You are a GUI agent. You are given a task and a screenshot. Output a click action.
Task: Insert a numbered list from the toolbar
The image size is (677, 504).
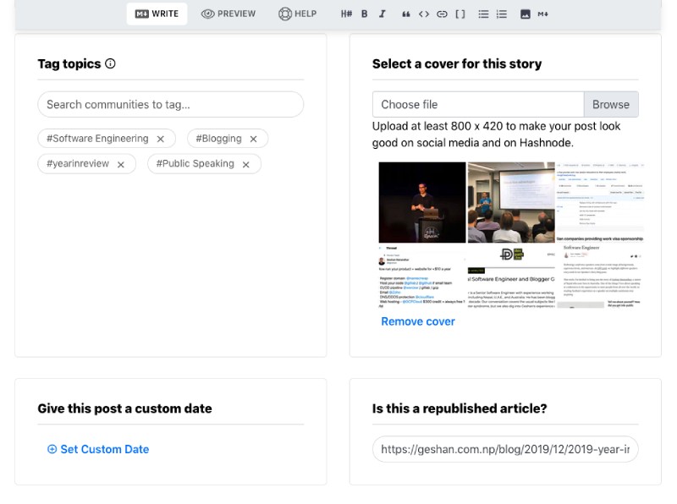pos(500,14)
